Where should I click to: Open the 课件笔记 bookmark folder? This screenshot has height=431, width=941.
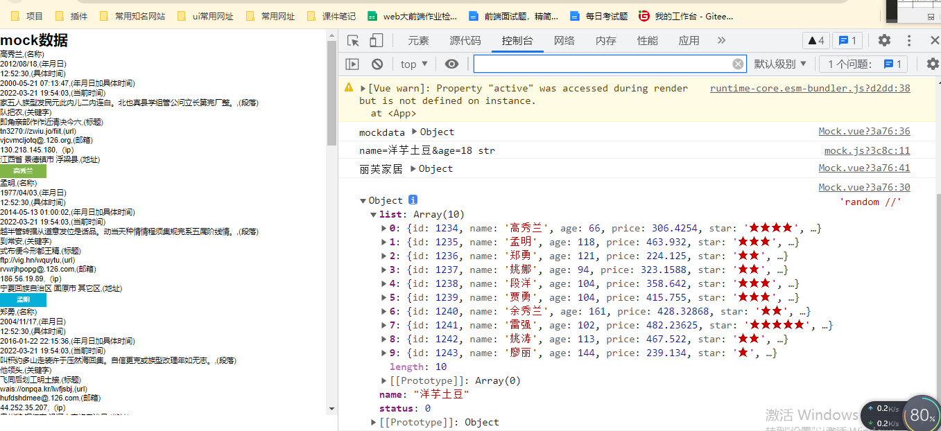[331, 16]
